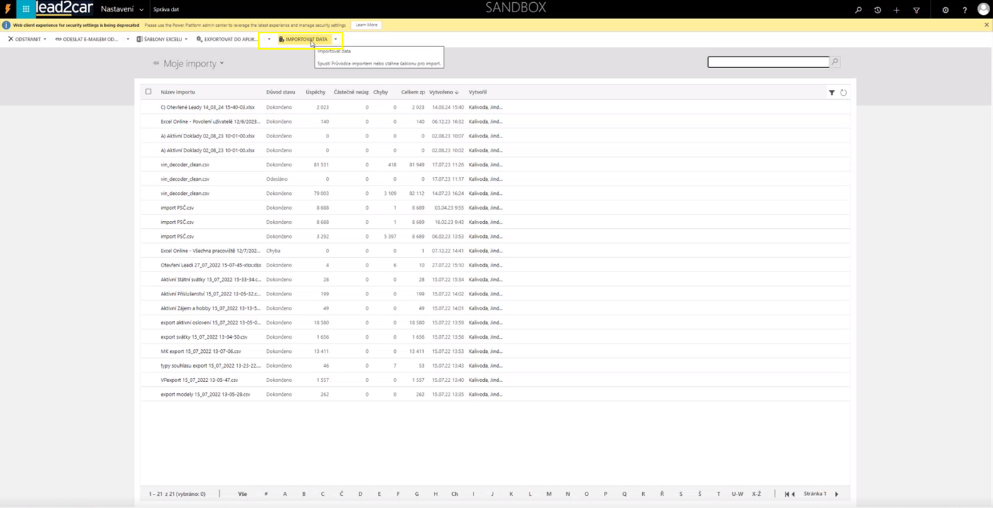Viewport: 993px width, 508px height.
Task: Click the grid column filter icon
Action: (832, 93)
